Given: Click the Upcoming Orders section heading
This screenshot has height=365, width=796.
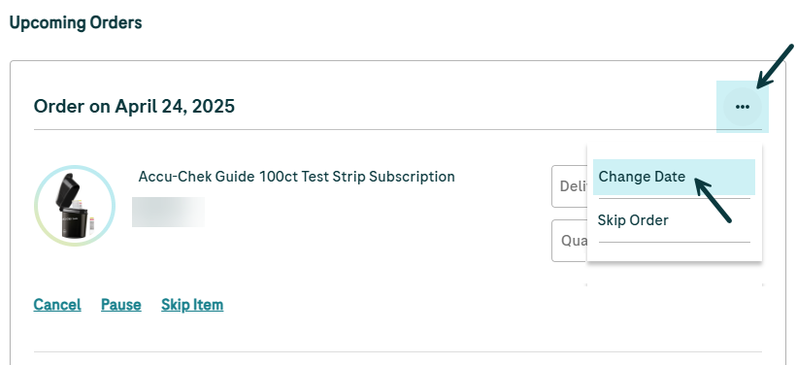Looking at the screenshot, I should click(x=76, y=23).
